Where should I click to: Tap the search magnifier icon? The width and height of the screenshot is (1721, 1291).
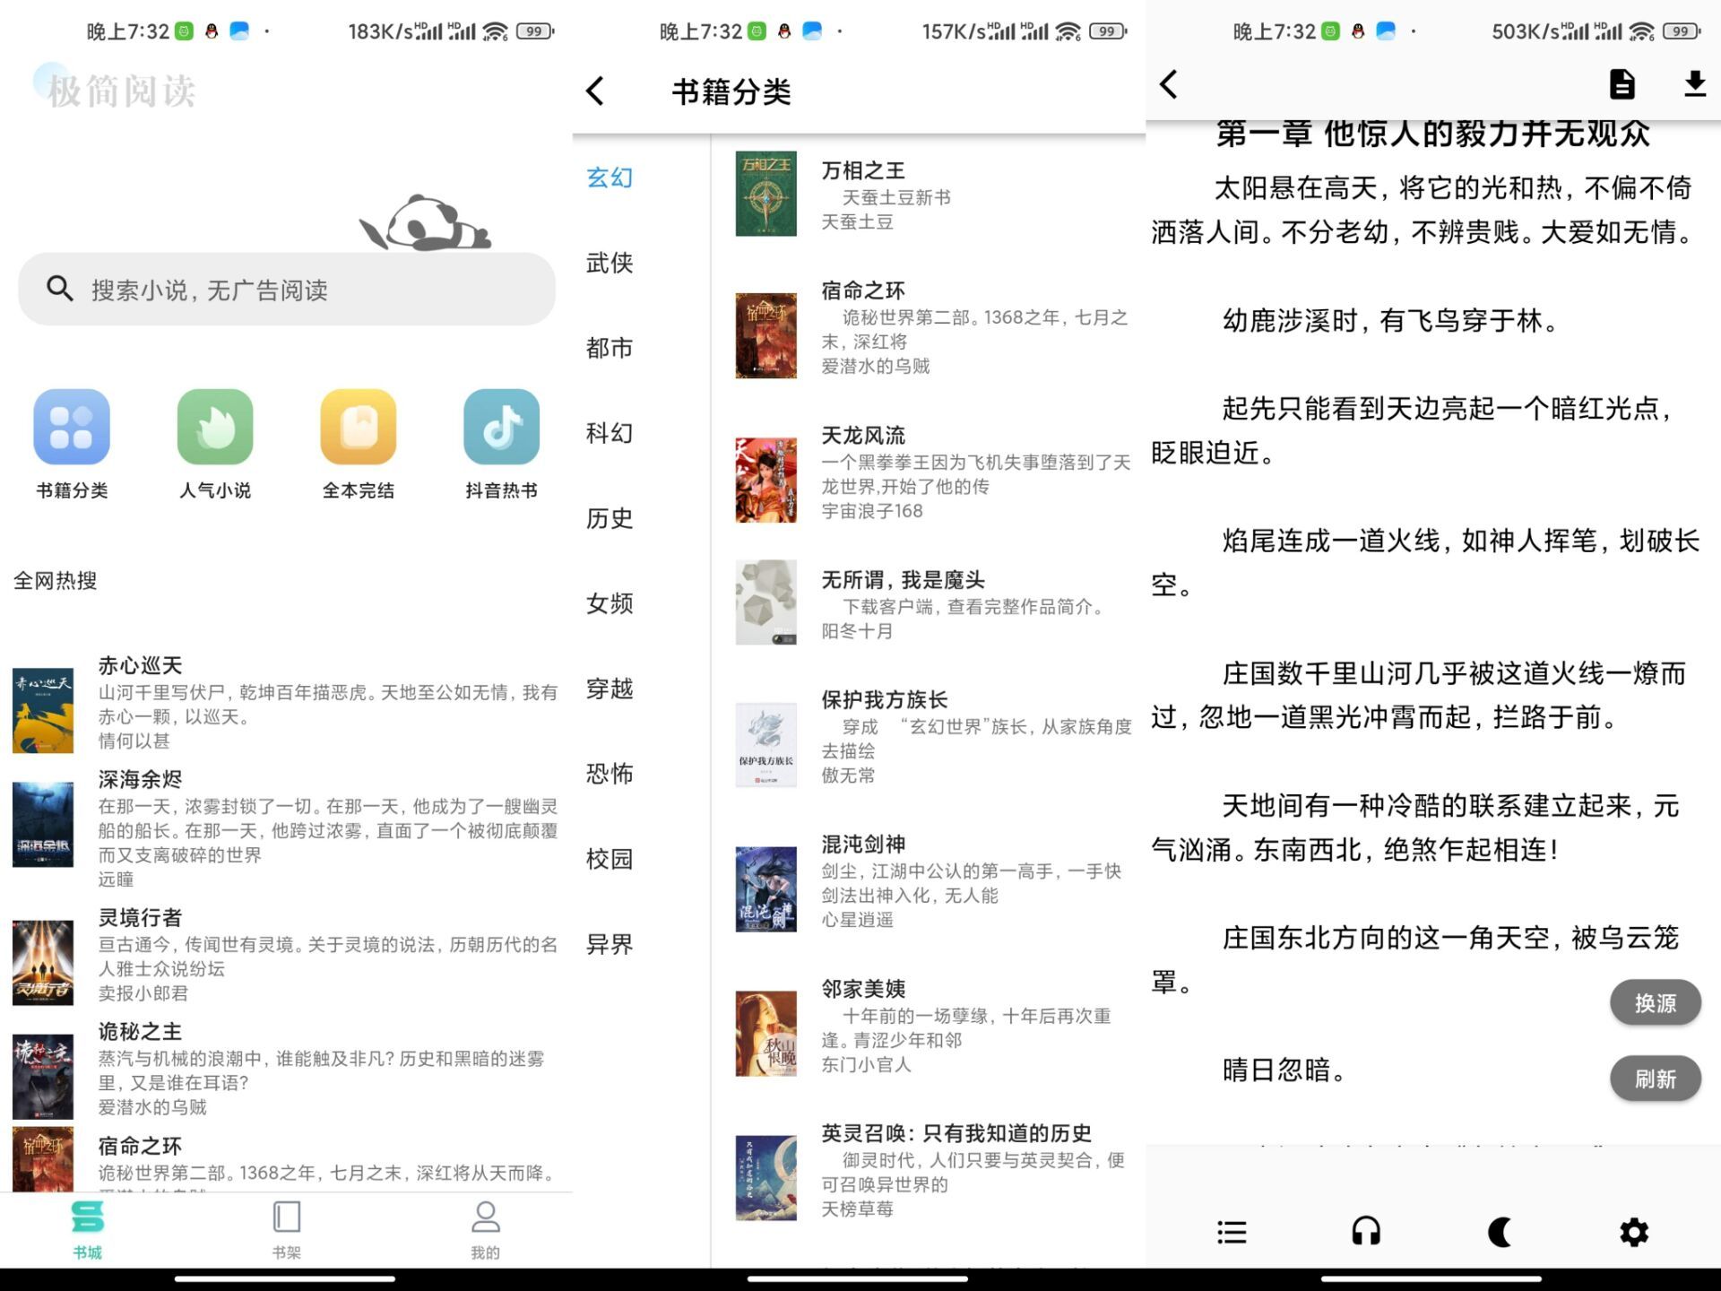click(59, 289)
